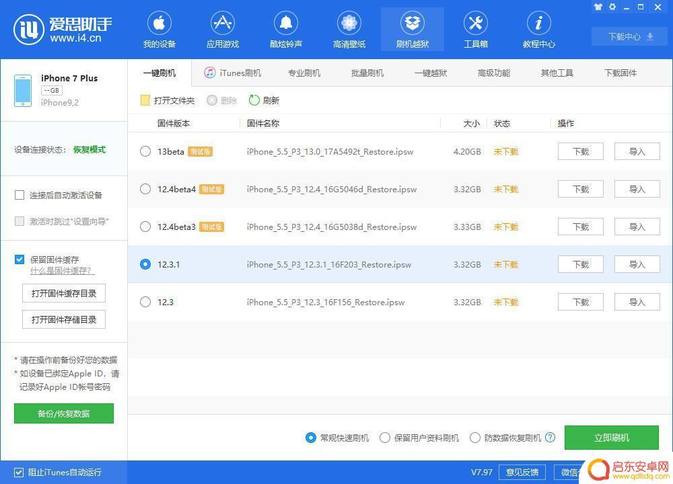Switch to 高级功能 tab
Screen dimensions: 673x484
[x=494, y=73]
